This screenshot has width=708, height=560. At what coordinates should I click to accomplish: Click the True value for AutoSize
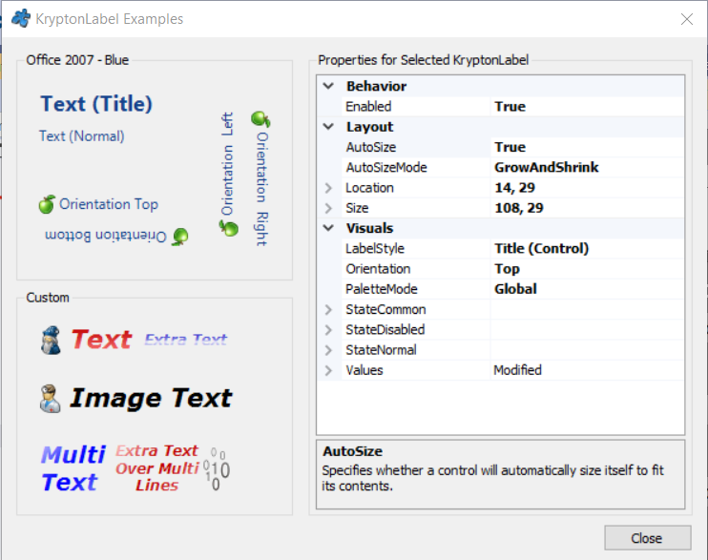point(510,147)
